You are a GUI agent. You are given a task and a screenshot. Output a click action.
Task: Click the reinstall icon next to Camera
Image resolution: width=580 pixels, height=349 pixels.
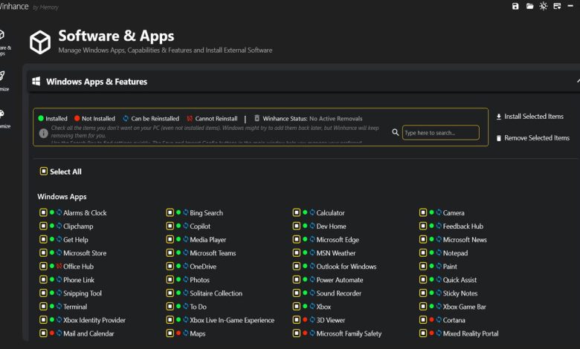(x=439, y=212)
